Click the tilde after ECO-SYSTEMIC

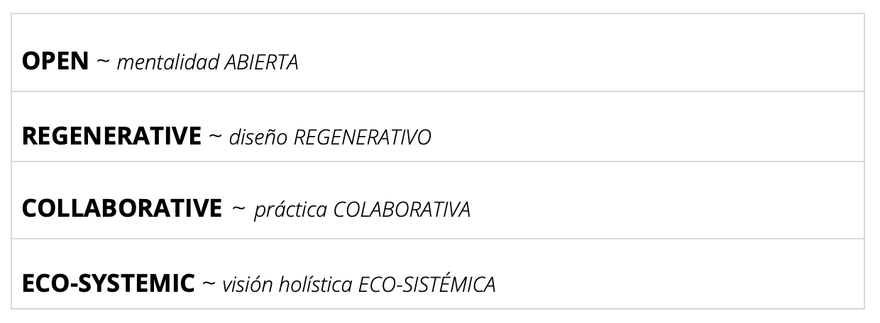point(208,285)
